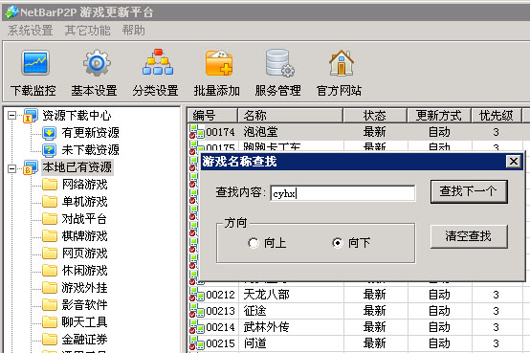530x353 pixels.
Task: Open the 系统设置 menu
Action: click(x=30, y=31)
